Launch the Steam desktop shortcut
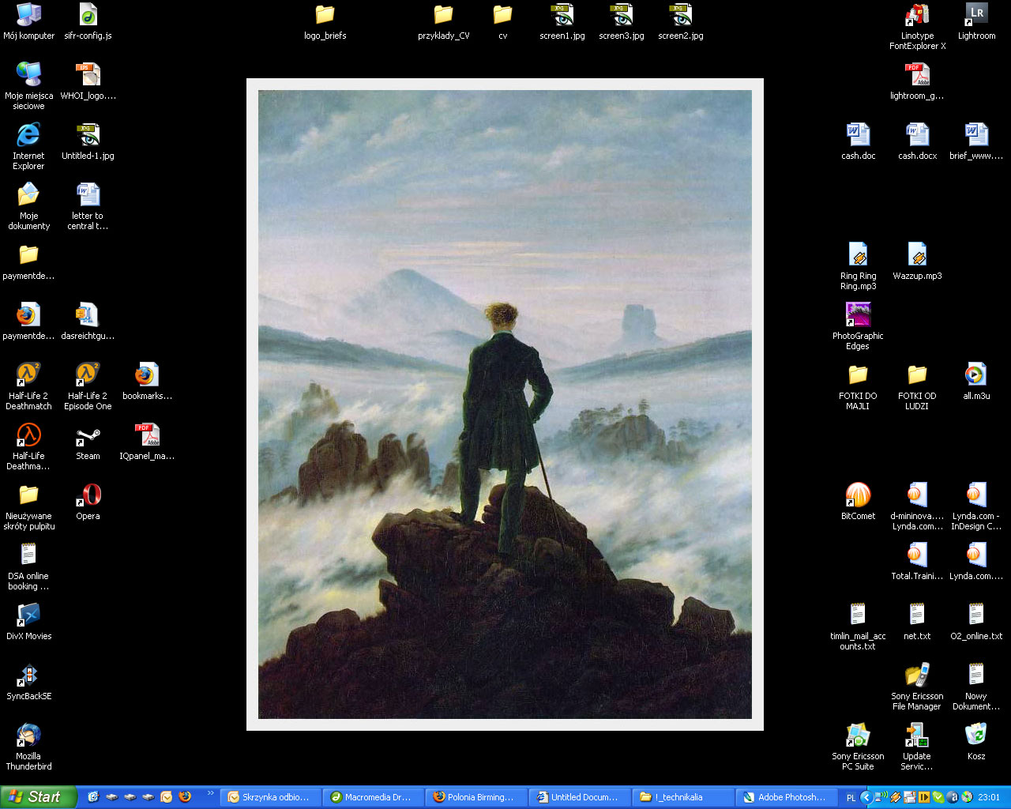Viewport: 1011px width, 809px height. click(88, 436)
